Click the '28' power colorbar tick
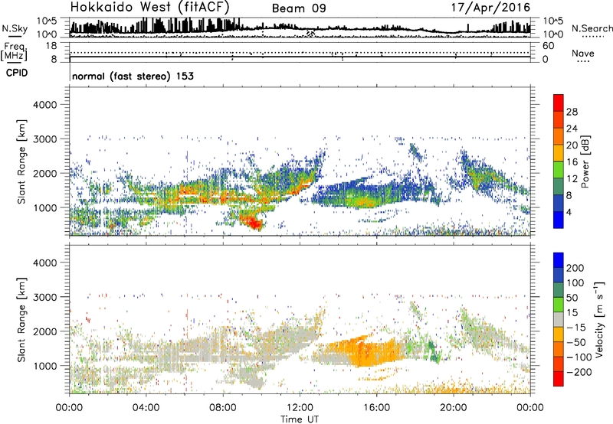 pos(572,112)
